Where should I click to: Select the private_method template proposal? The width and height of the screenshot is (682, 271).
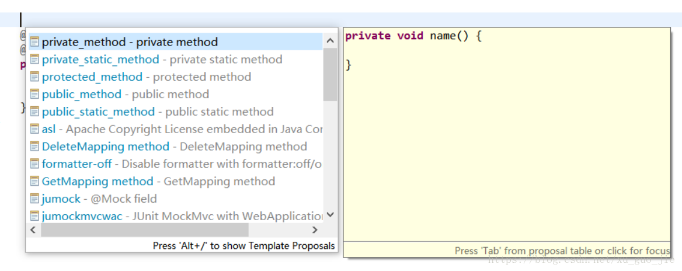[130, 42]
